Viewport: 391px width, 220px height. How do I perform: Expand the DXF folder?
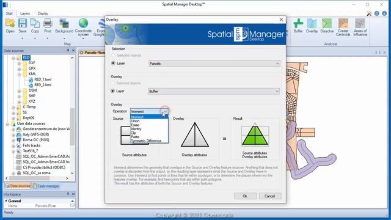(19, 63)
